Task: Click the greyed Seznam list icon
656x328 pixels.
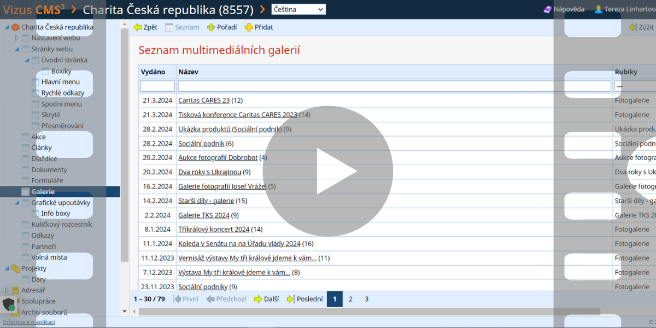Action: click(x=169, y=27)
